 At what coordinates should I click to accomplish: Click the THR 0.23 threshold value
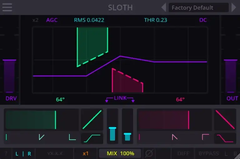click(x=156, y=20)
